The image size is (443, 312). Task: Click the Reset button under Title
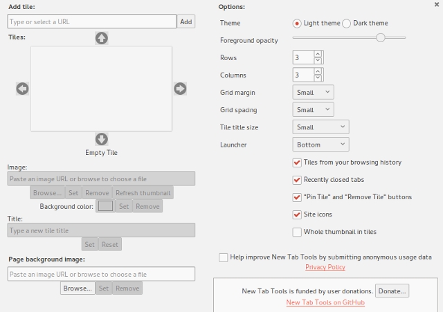(110, 244)
